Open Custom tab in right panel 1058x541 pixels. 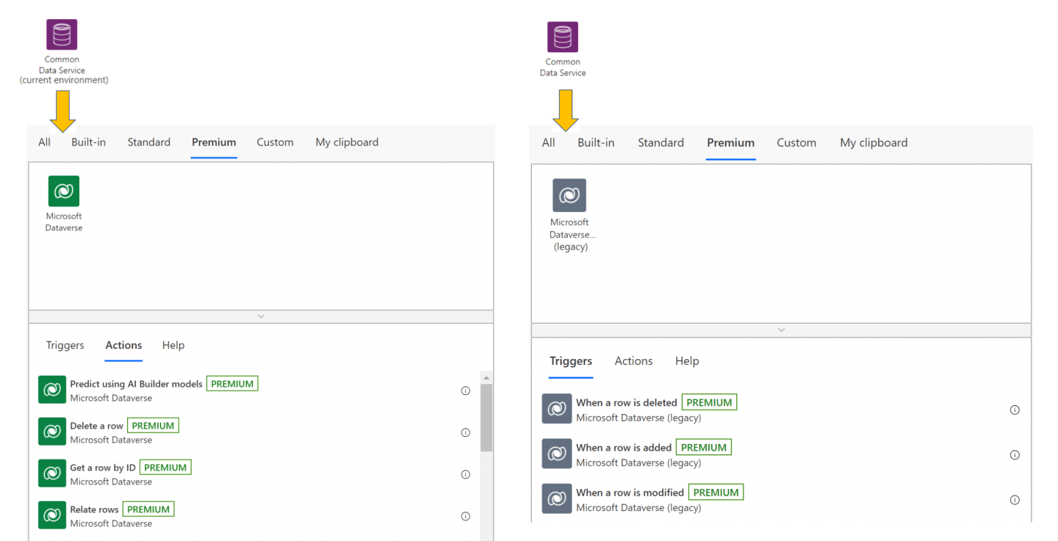point(796,143)
